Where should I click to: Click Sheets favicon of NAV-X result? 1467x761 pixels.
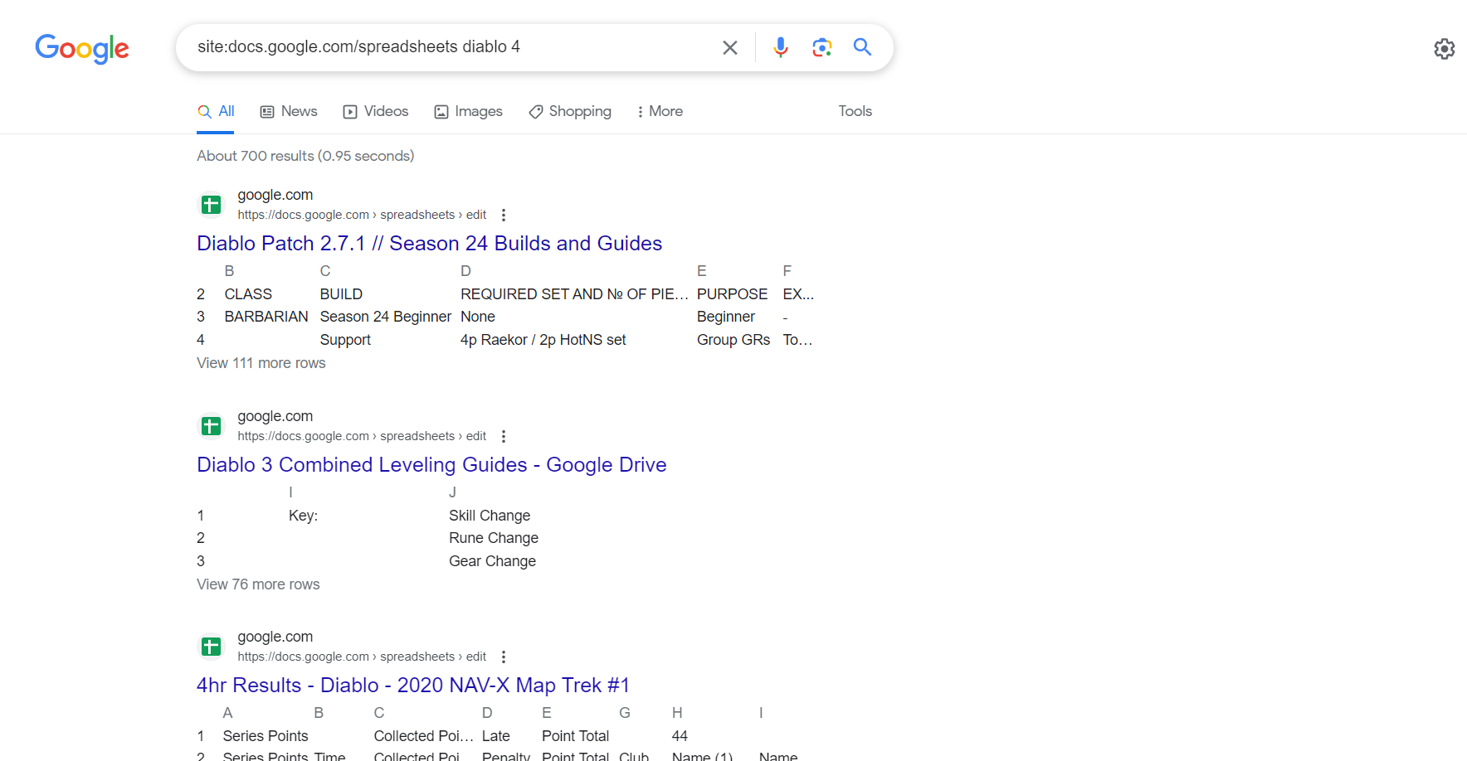point(212,647)
